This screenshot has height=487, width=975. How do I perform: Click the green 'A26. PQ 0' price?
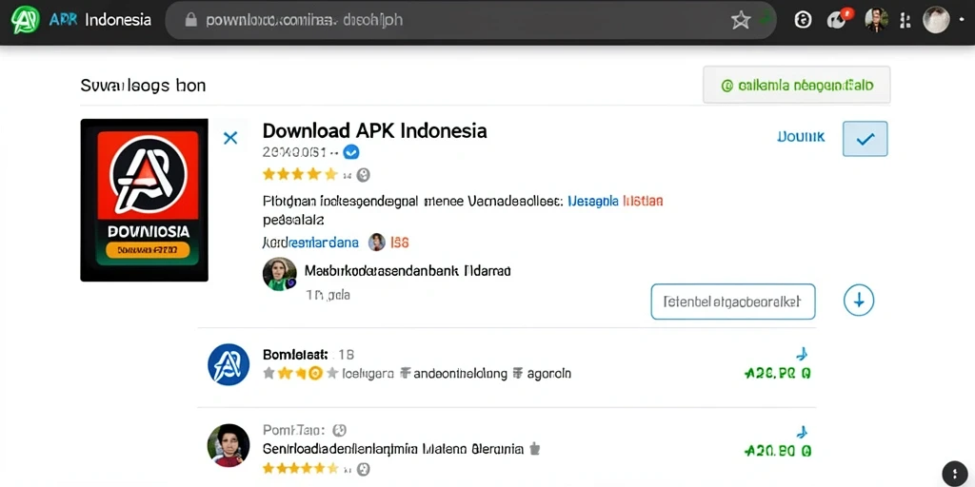[x=777, y=373]
